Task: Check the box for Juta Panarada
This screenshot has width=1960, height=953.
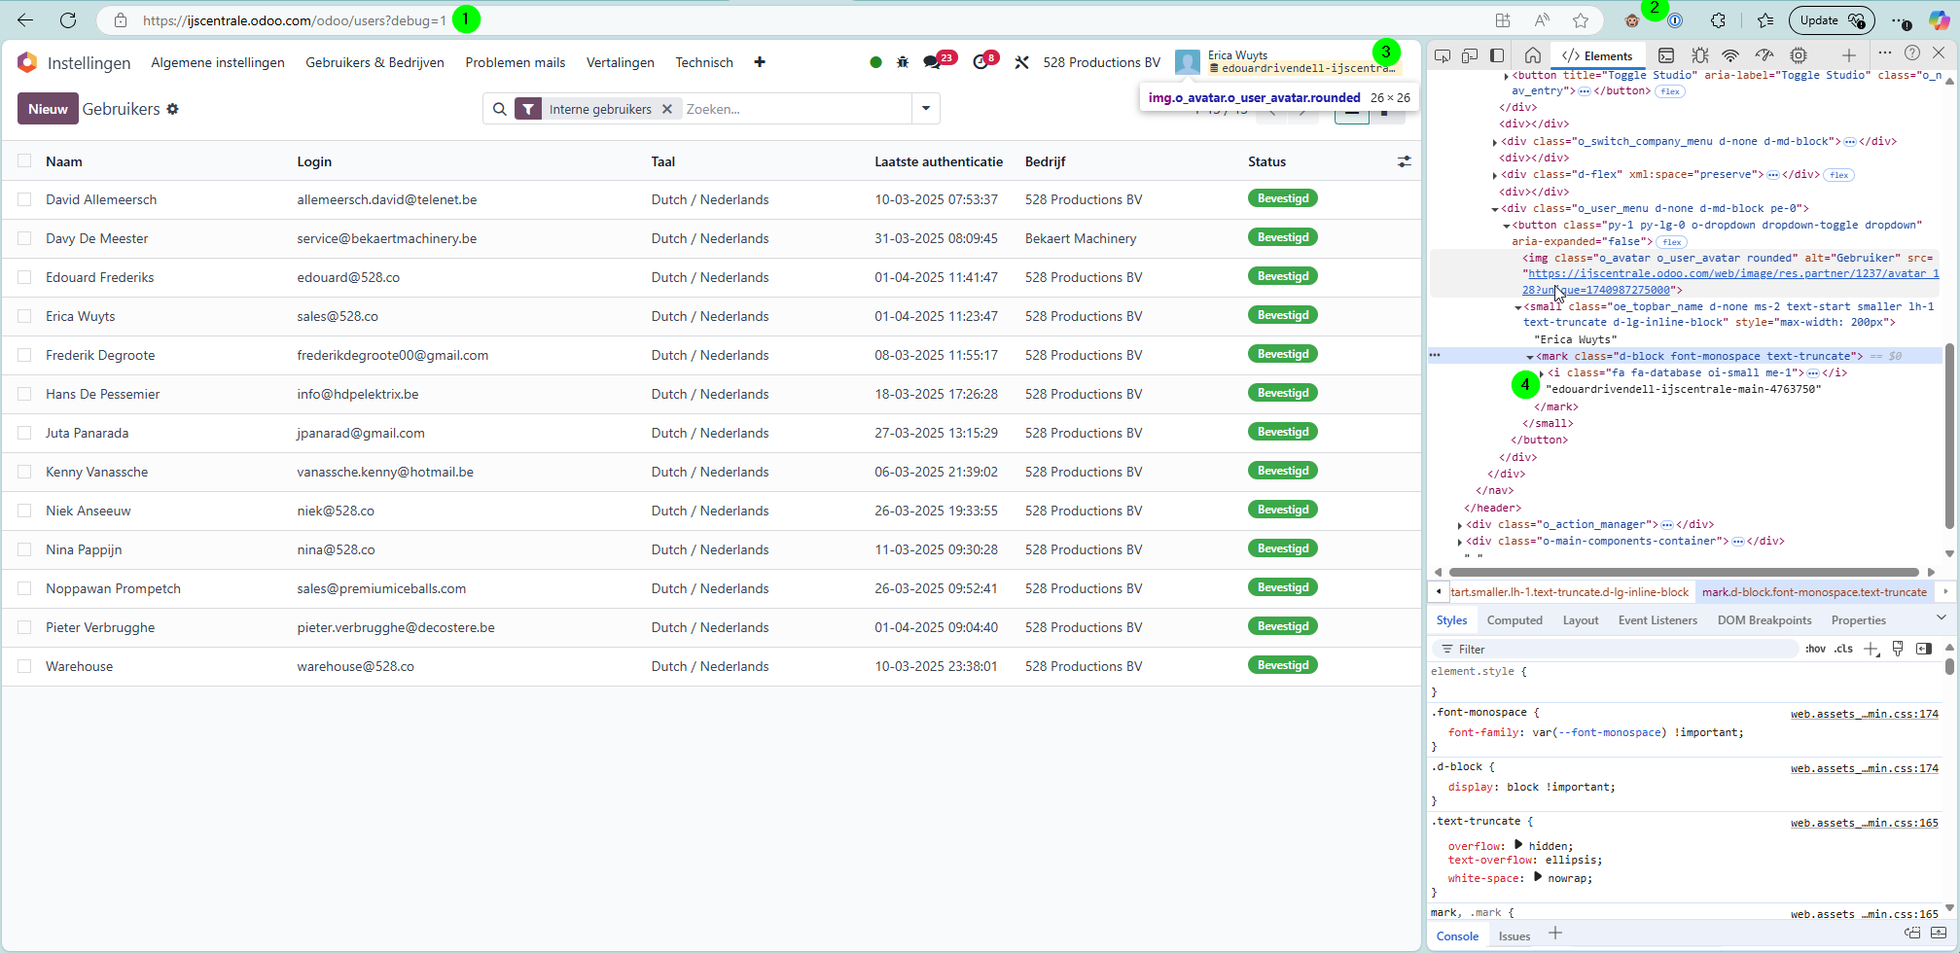Action: [x=24, y=433]
